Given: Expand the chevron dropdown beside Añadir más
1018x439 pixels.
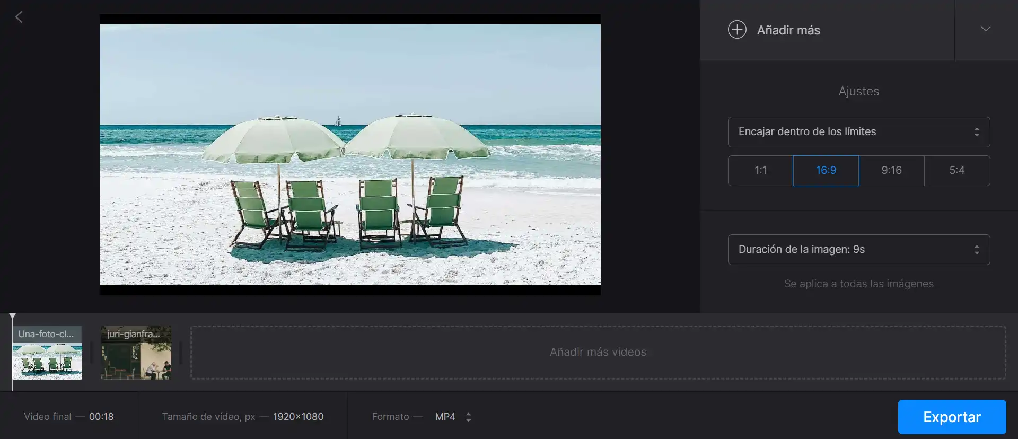Looking at the screenshot, I should tap(986, 29).
